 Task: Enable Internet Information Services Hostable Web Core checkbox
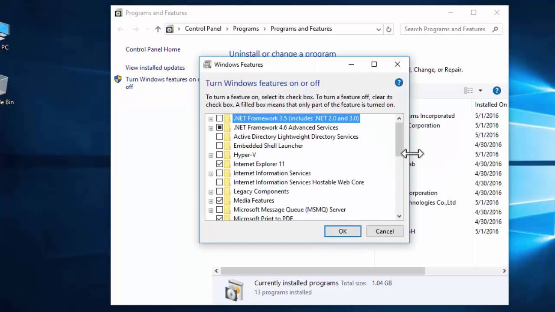220,182
